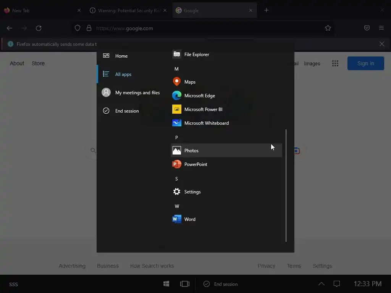Open Google Images link
The height and width of the screenshot is (293, 391).
coord(312,64)
